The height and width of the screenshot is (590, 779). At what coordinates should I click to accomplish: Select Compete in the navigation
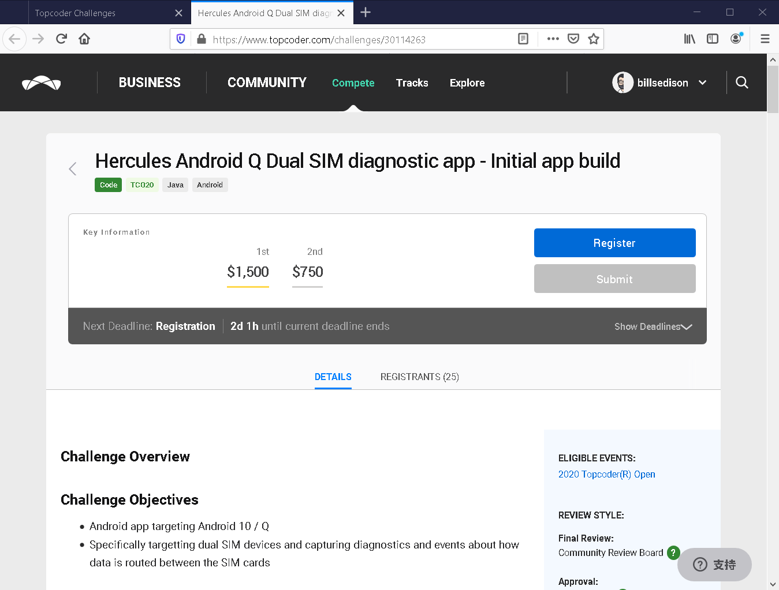[353, 83]
